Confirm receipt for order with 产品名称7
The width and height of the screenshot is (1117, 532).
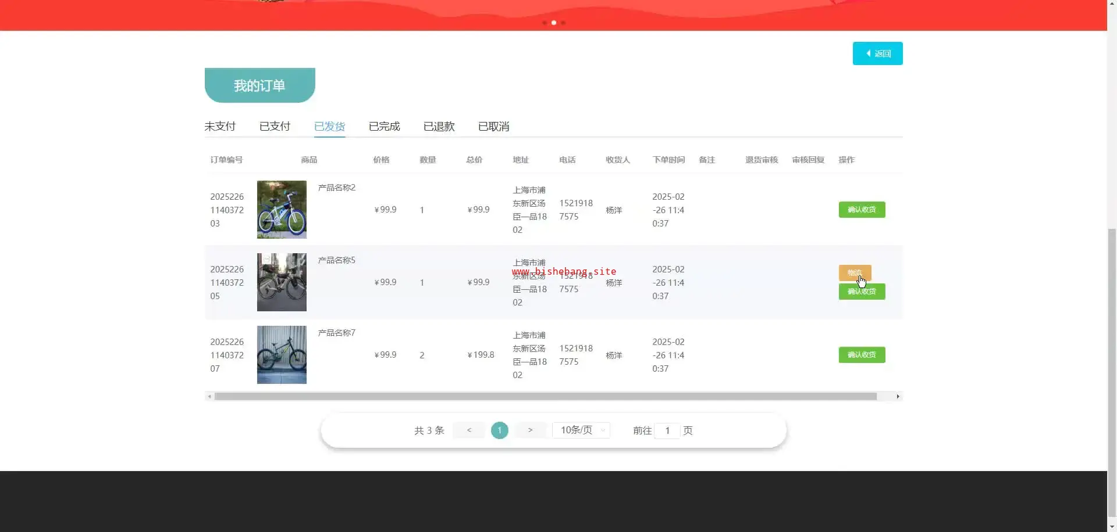tap(862, 355)
